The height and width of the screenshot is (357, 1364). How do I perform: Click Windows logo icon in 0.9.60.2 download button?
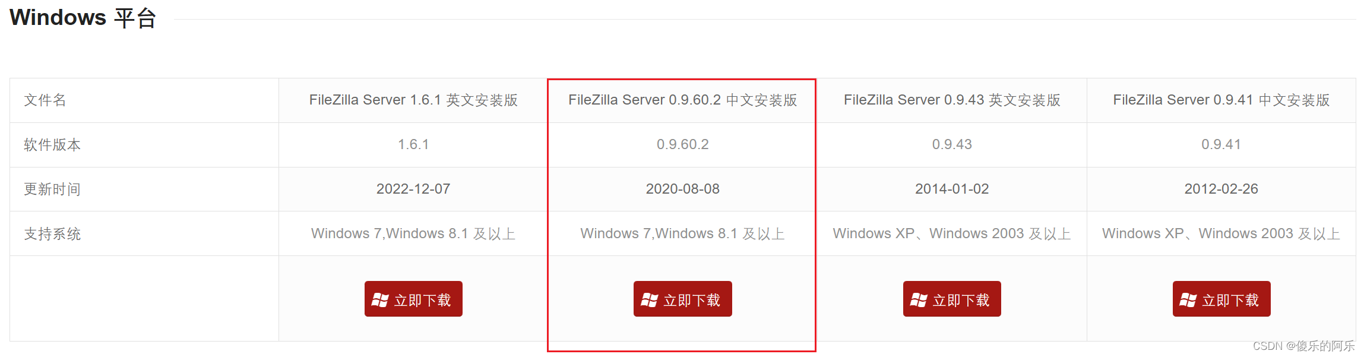point(649,300)
